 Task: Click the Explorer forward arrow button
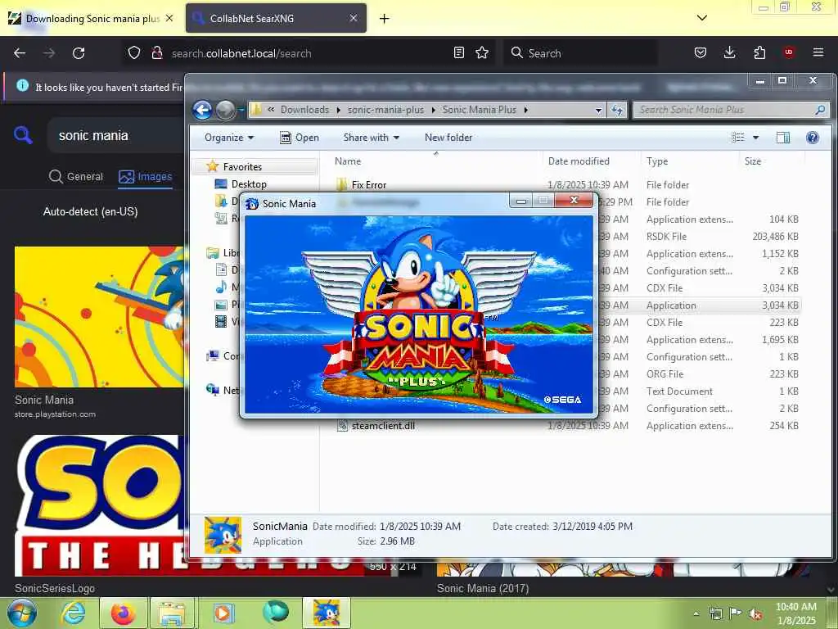226,110
